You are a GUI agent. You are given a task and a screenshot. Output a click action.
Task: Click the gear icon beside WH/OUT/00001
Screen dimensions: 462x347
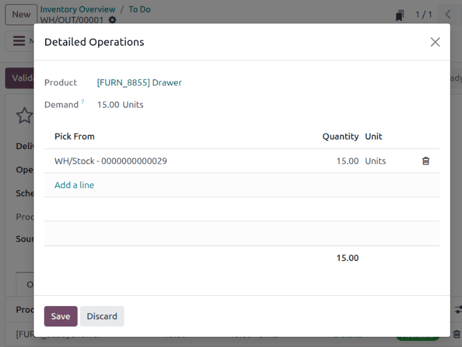click(x=112, y=20)
